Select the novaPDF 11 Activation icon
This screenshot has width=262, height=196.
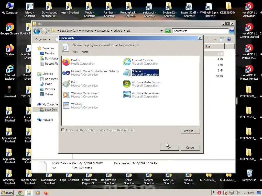(249, 10)
